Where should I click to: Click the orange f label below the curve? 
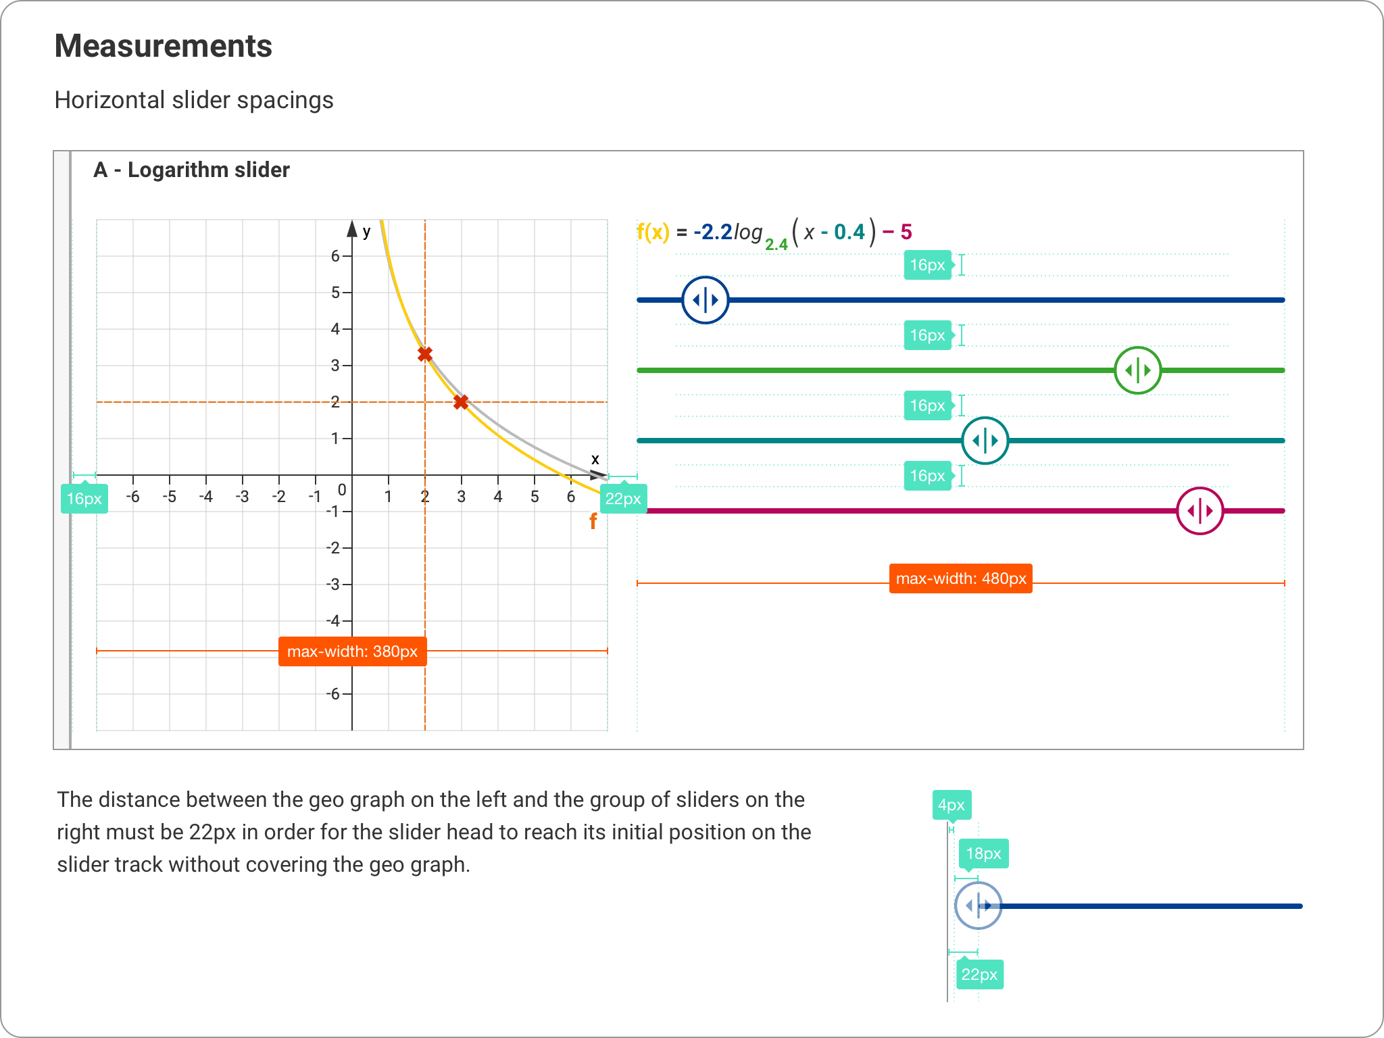593,521
